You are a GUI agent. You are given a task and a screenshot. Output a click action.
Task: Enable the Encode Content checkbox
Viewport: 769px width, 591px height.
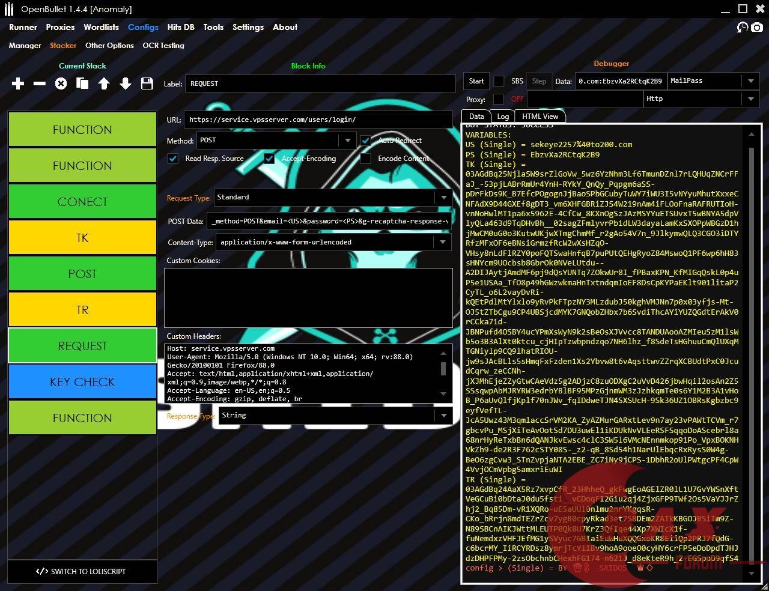point(365,159)
